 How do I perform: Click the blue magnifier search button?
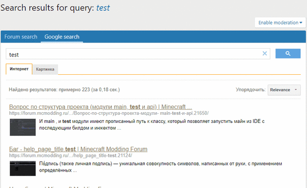tap(288, 53)
